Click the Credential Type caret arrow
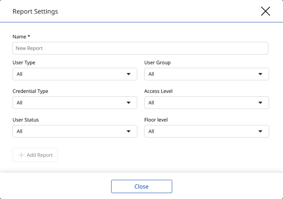Screen dimensions: 283x199 (x=129, y=103)
